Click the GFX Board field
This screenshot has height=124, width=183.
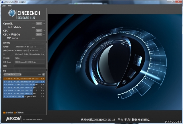(30, 62)
